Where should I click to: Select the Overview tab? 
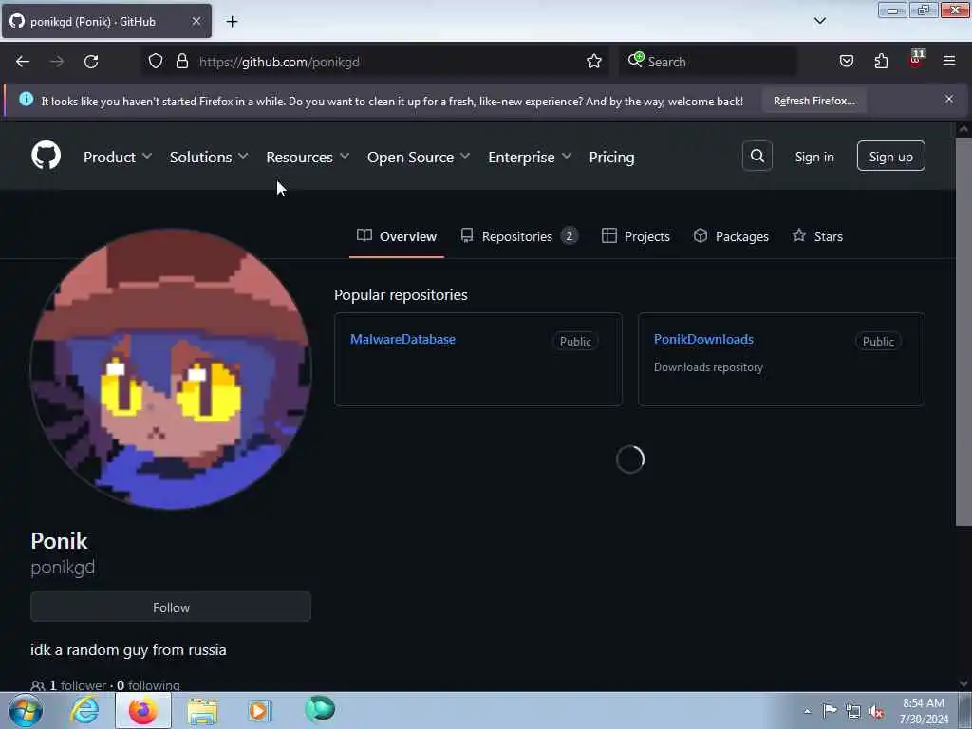pos(397,236)
